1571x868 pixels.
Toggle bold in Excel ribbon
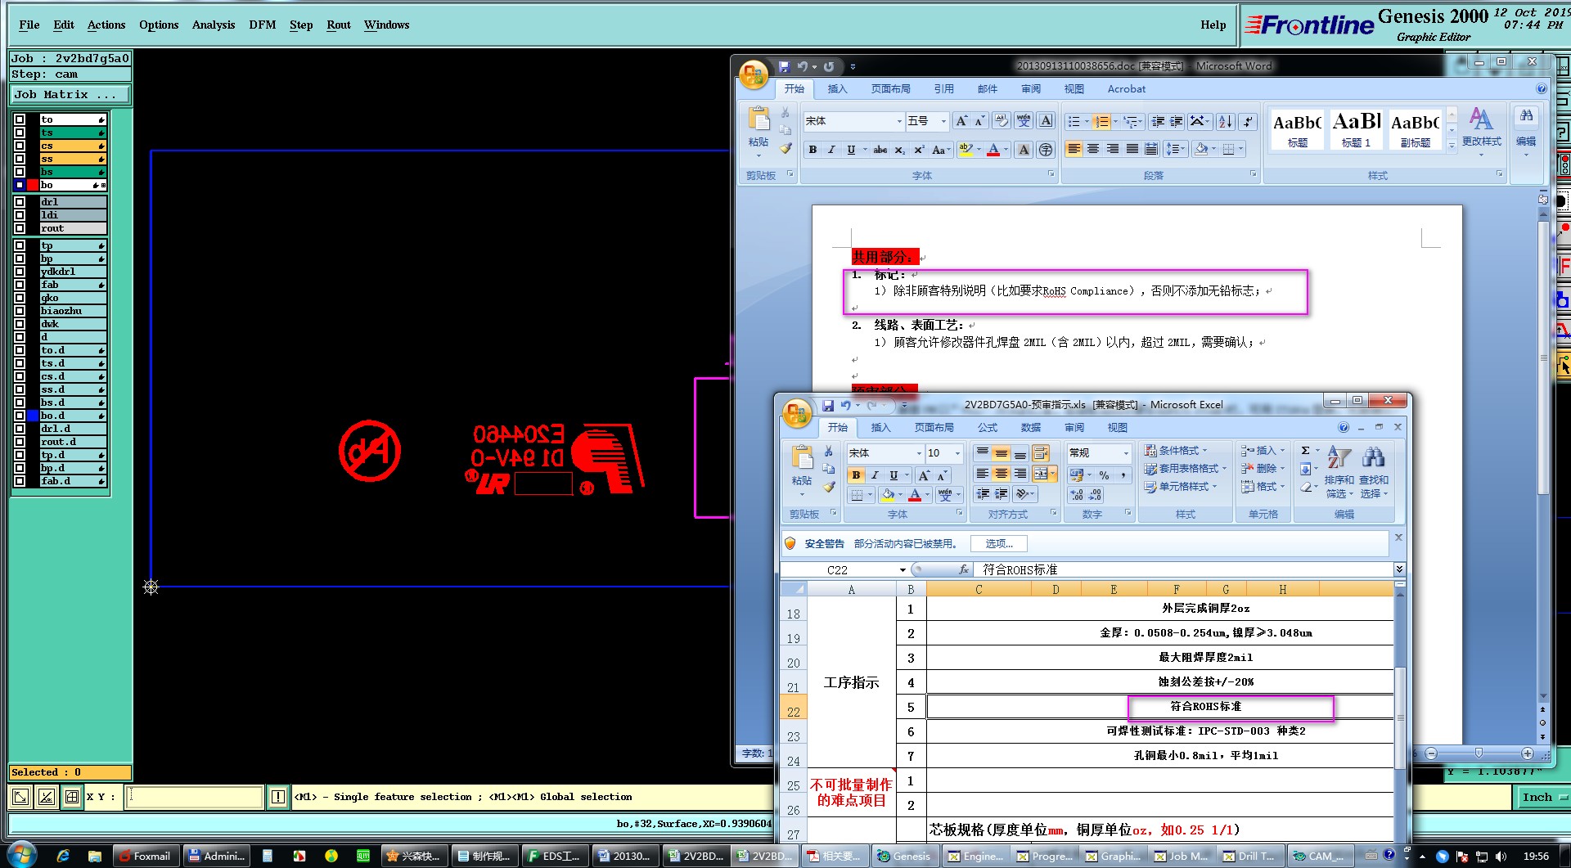pyautogui.click(x=856, y=475)
